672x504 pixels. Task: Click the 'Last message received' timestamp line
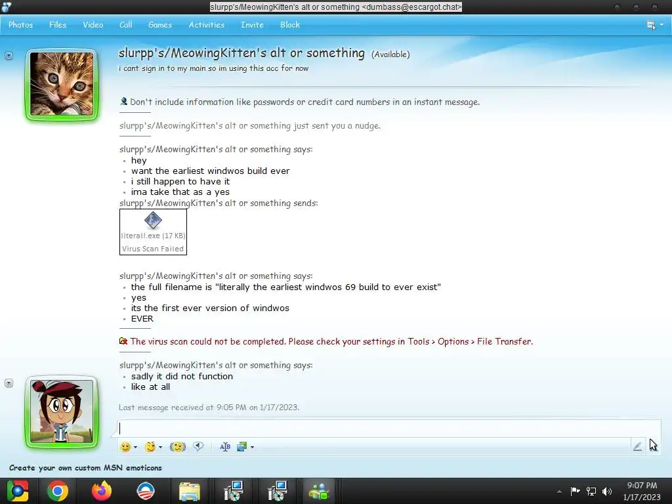pyautogui.click(x=209, y=407)
